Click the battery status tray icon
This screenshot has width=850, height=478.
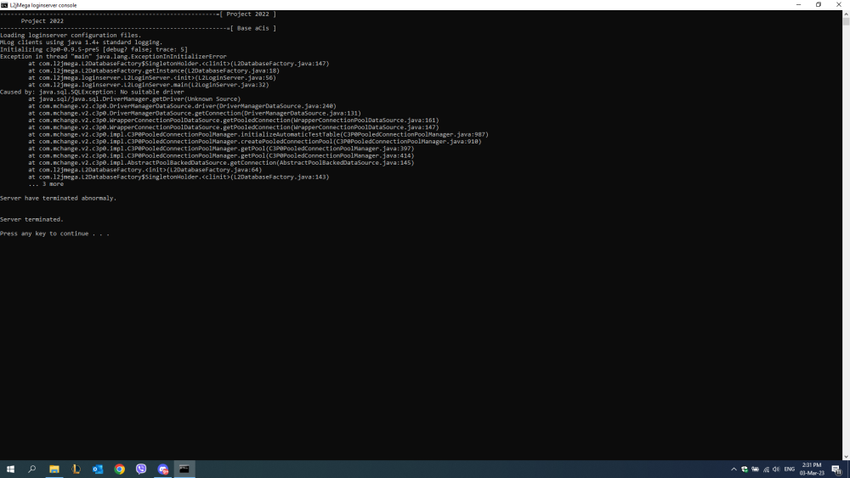[755, 469]
